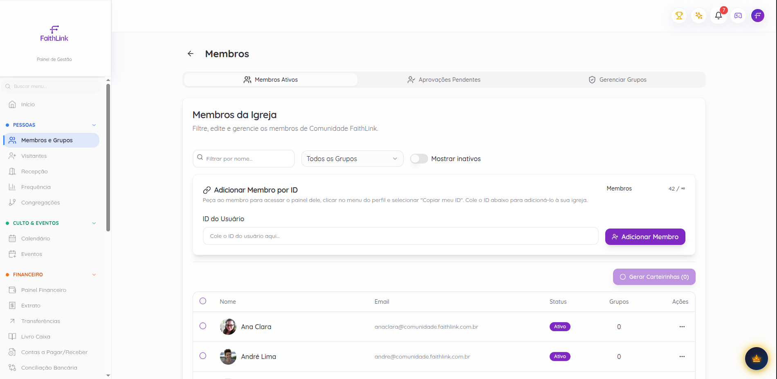Screen dimensions: 777x379
Task: Click the Frequência bar chart icon
Action: [12, 187]
